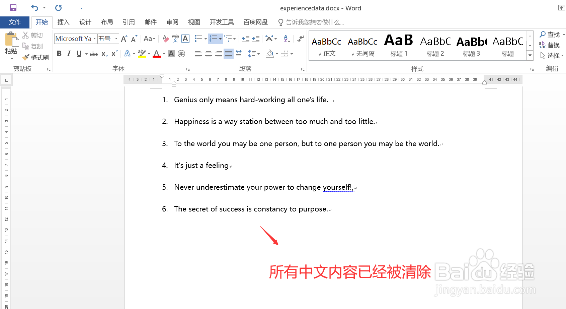This screenshot has width=566, height=309.
Task: Justify paragraph text
Action: 228,54
